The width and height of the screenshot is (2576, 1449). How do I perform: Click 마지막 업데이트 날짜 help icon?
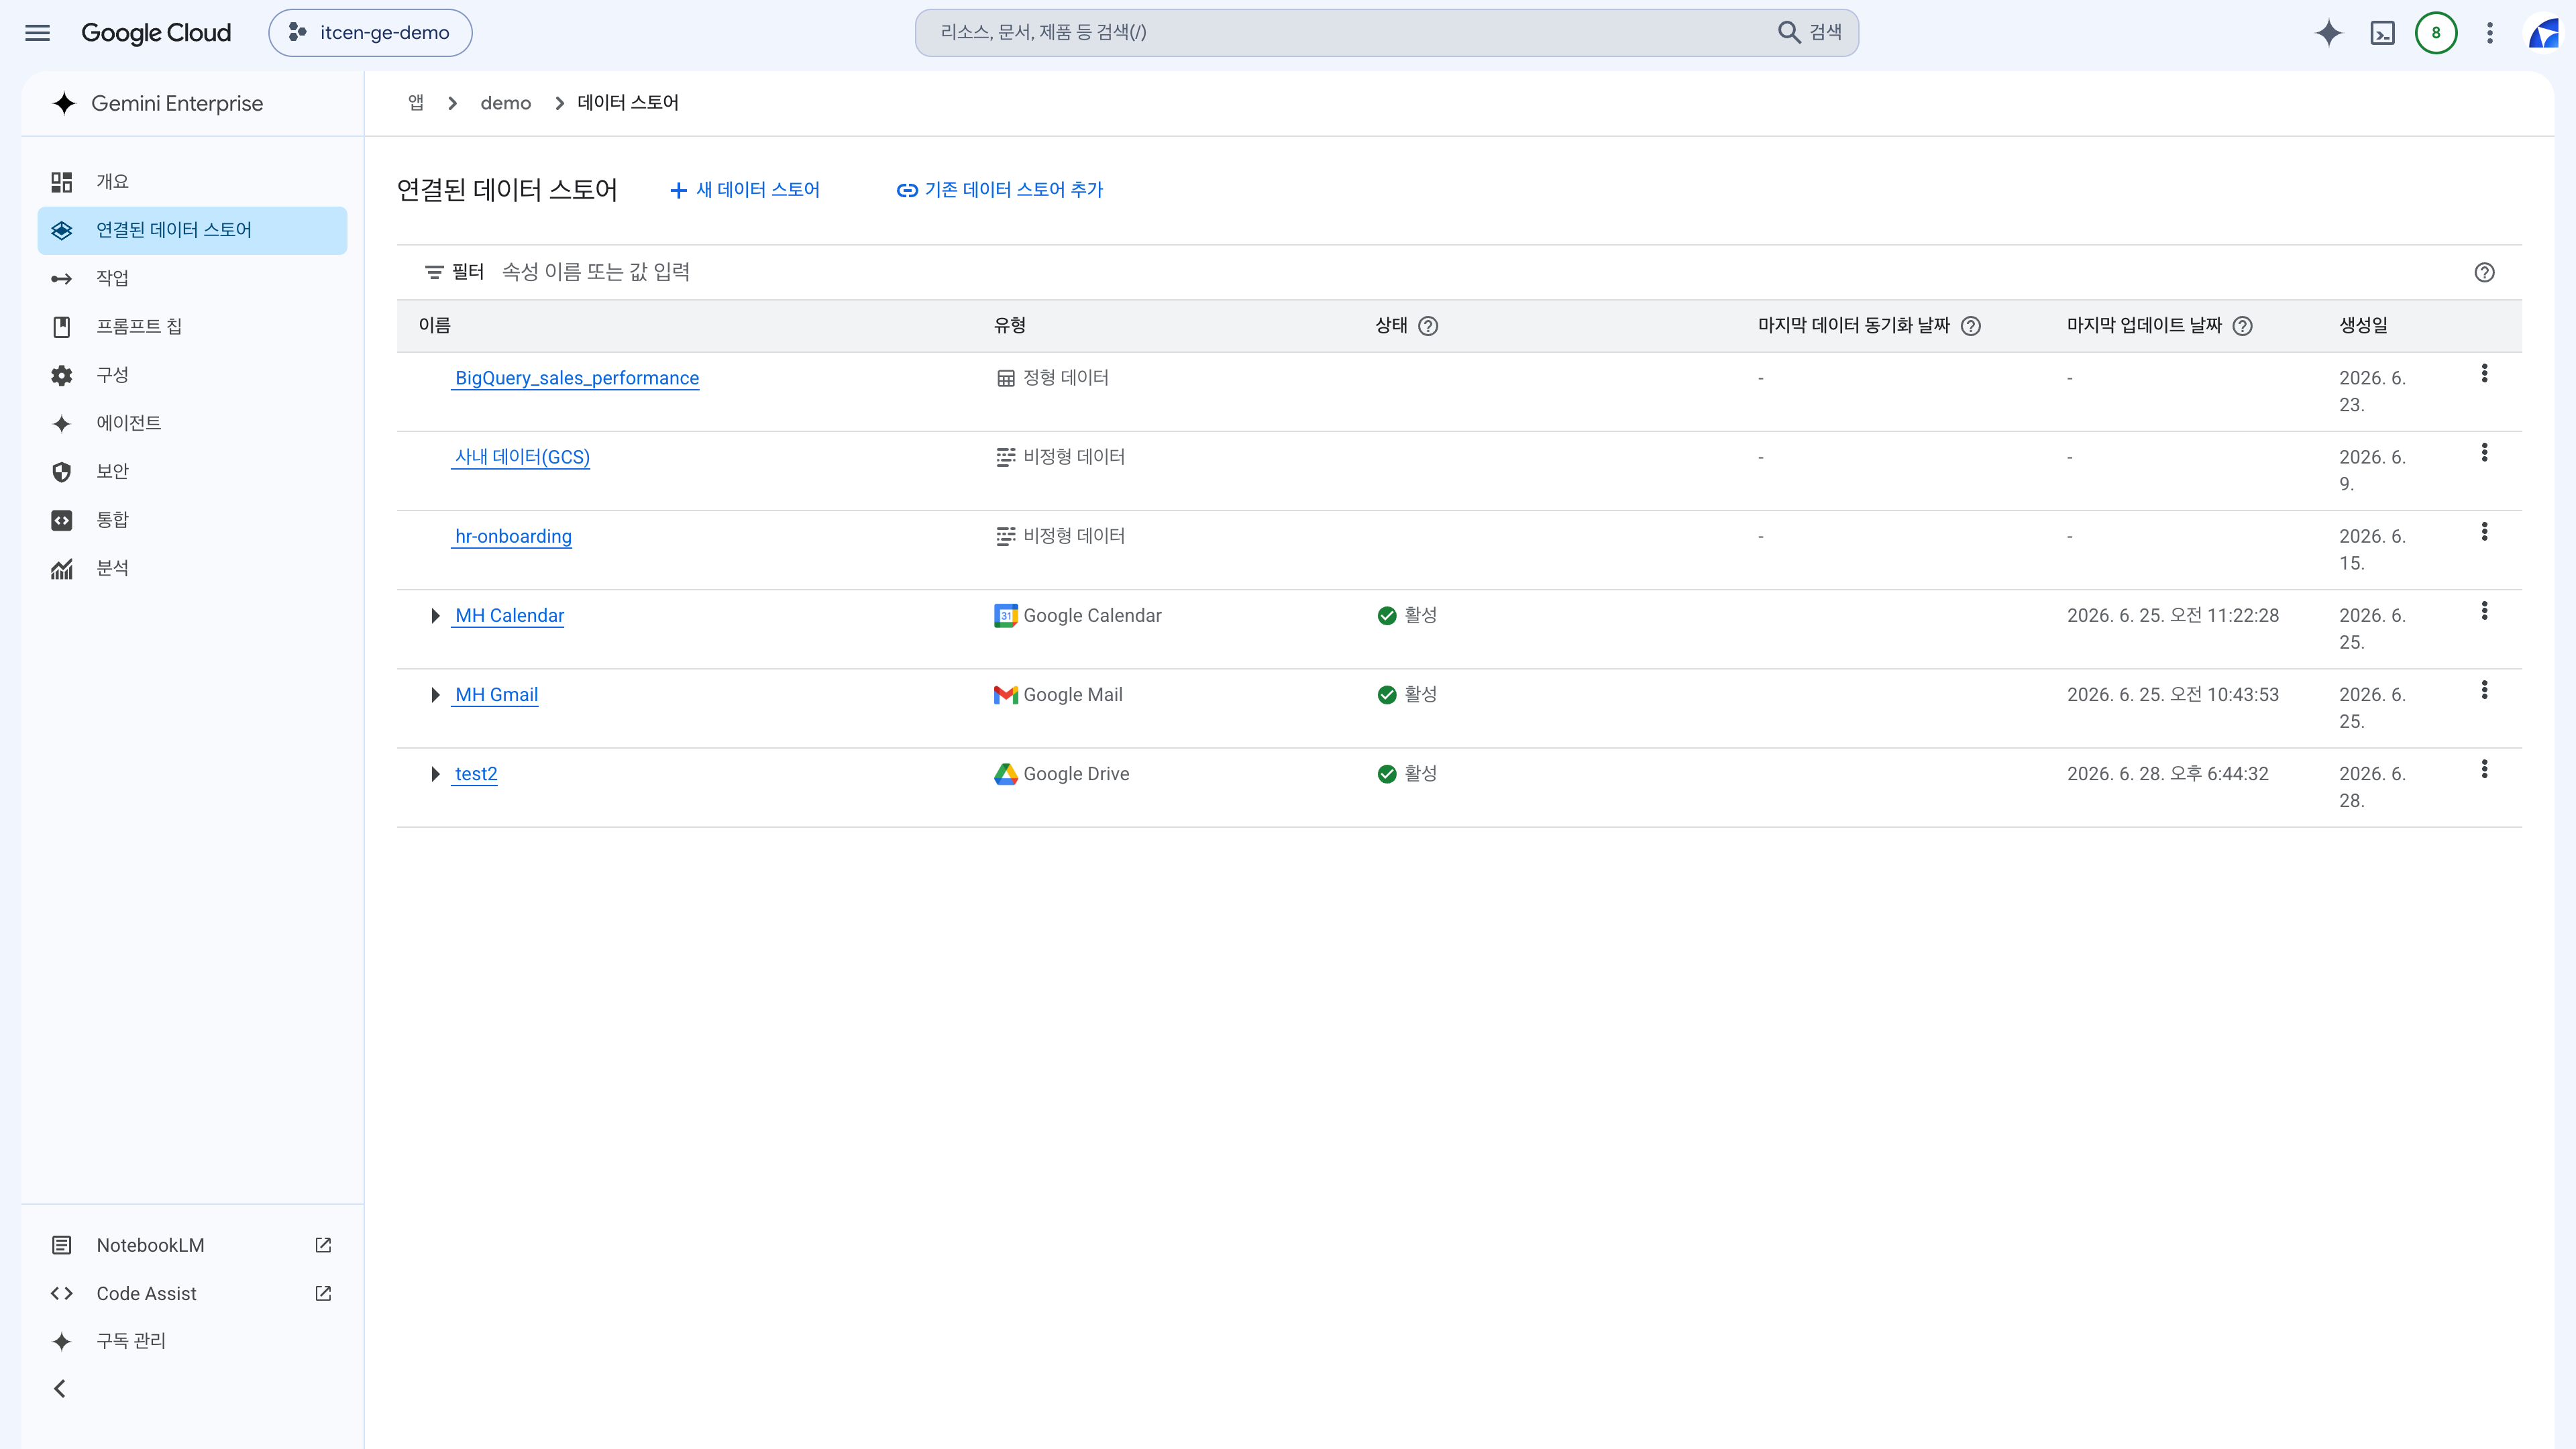(x=2242, y=326)
